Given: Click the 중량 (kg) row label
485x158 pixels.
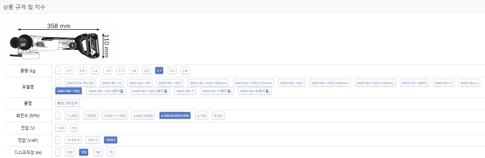Looking at the screenshot, I should (28, 71).
